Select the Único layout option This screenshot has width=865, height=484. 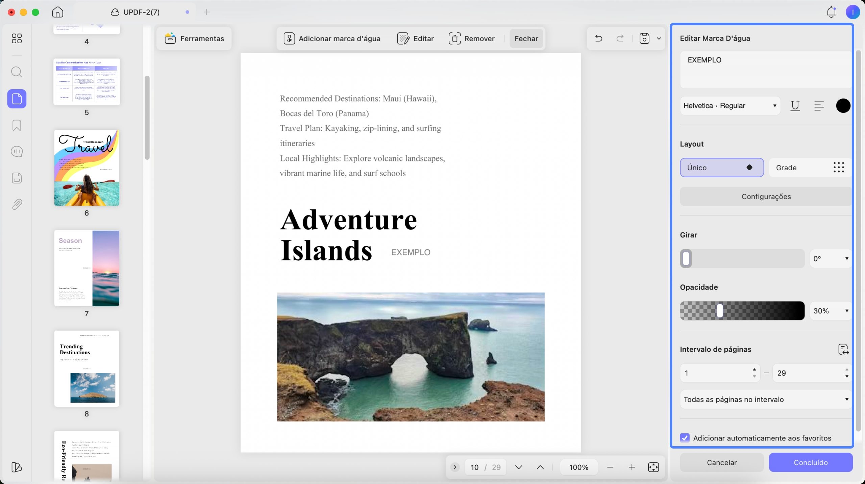click(722, 168)
